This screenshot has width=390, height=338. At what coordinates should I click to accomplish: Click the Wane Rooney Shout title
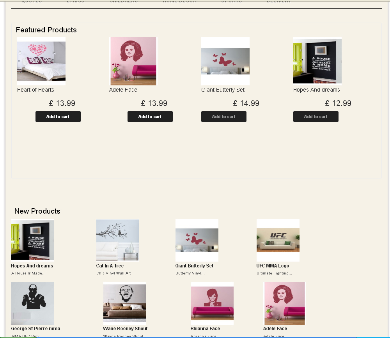click(x=125, y=329)
